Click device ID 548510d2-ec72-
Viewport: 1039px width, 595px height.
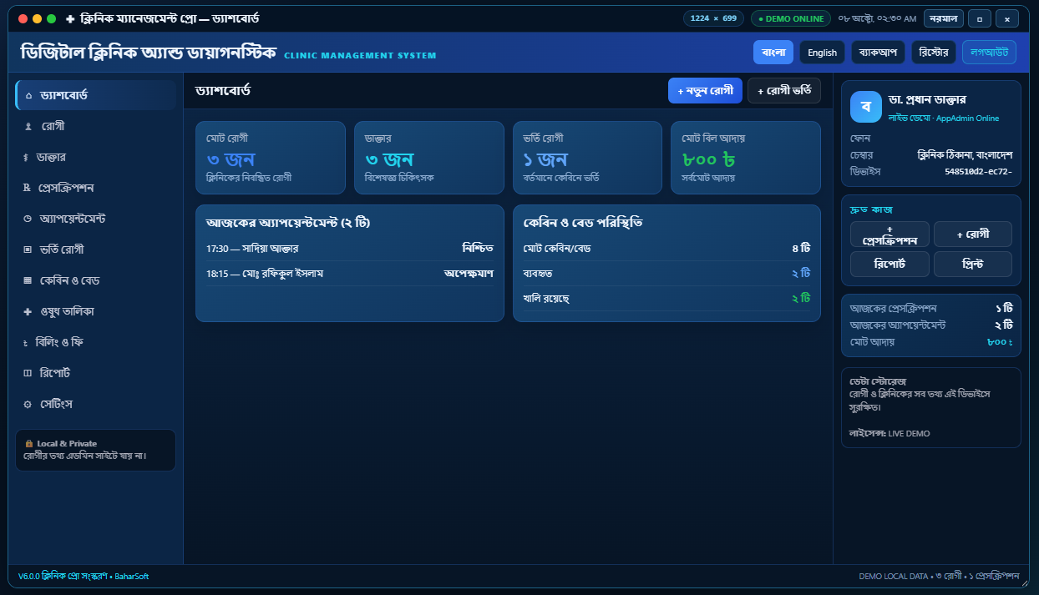979,172
